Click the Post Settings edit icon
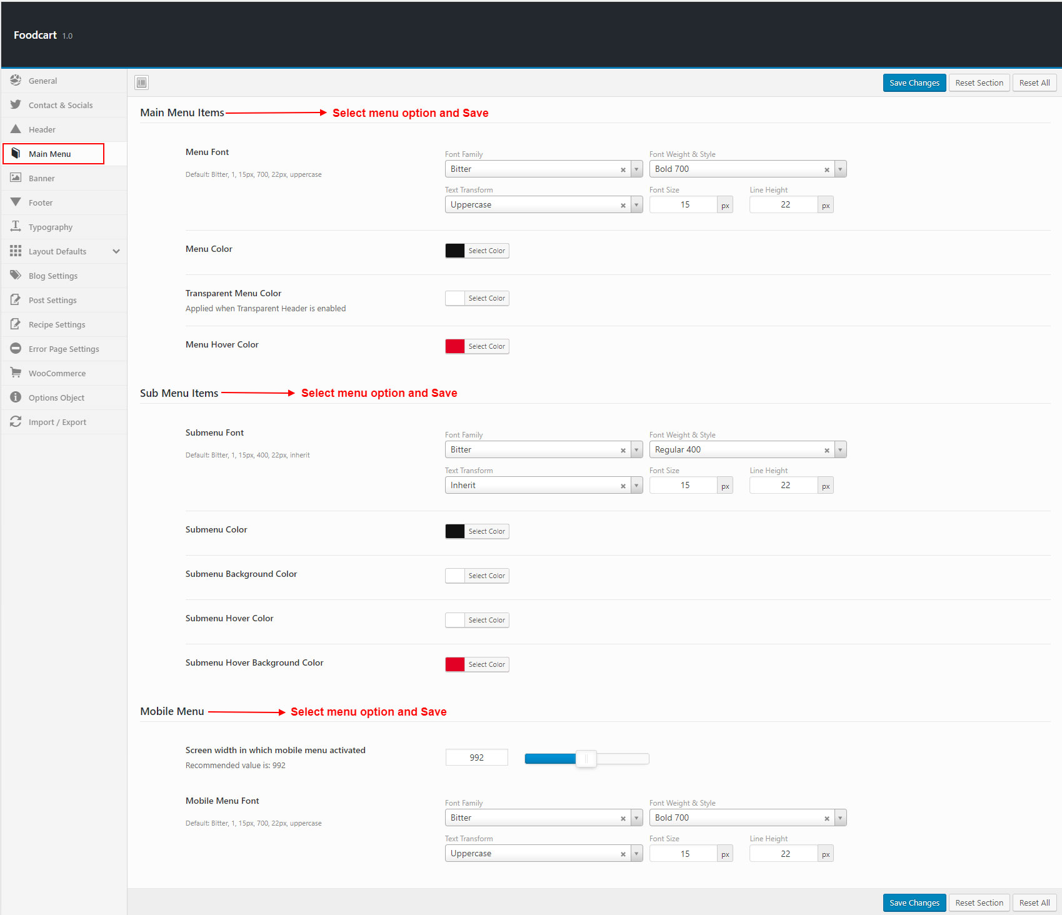Image resolution: width=1062 pixels, height=915 pixels. pyautogui.click(x=16, y=300)
